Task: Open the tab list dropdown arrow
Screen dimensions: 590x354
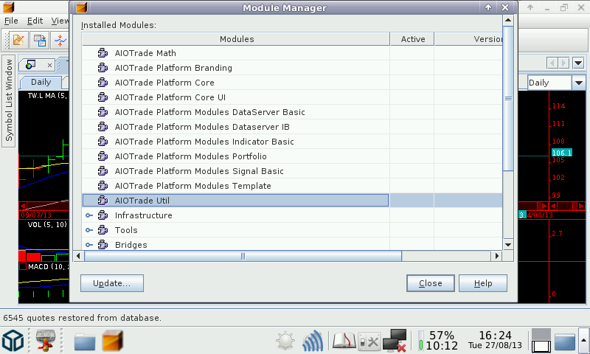Action: coord(578,63)
